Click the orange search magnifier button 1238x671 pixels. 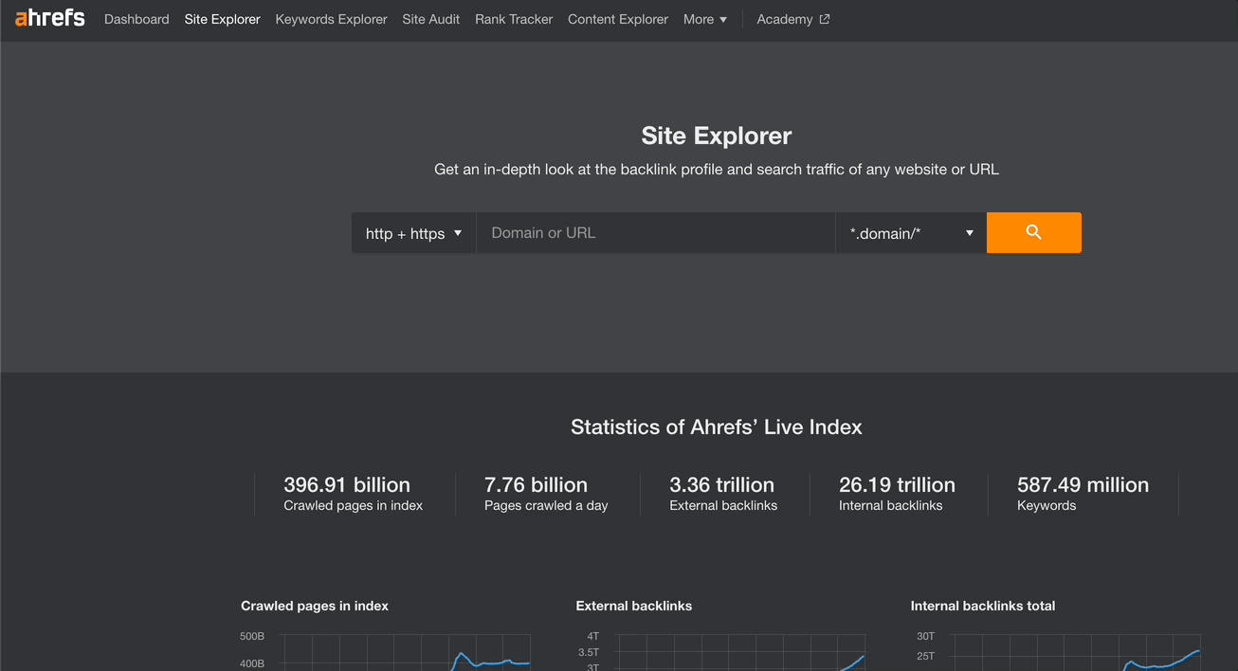tap(1033, 232)
